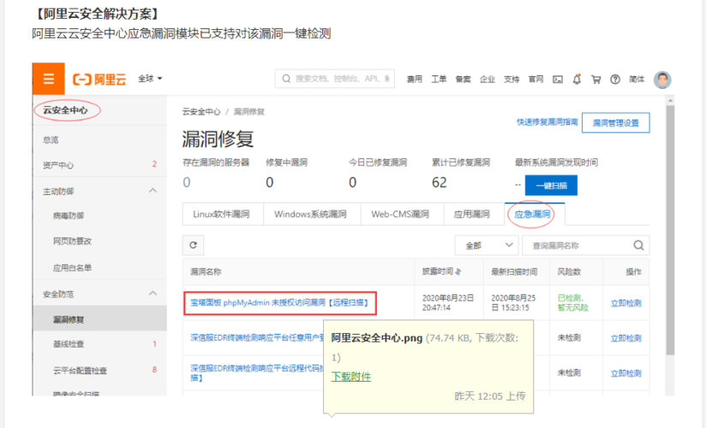Screen dimensions: 706x428
Task: Switch language via 简体
Action: click(637, 80)
